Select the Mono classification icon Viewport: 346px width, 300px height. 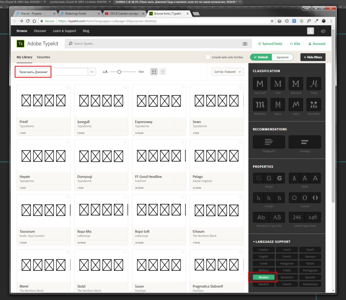pyautogui.click(x=278, y=105)
